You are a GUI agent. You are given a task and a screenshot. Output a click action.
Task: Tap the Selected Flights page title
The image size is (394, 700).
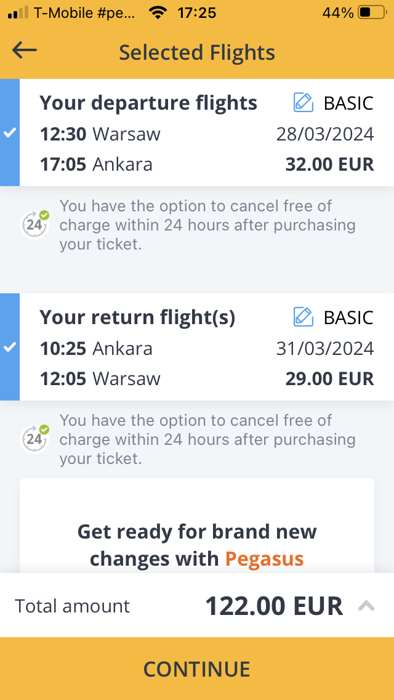point(197,52)
